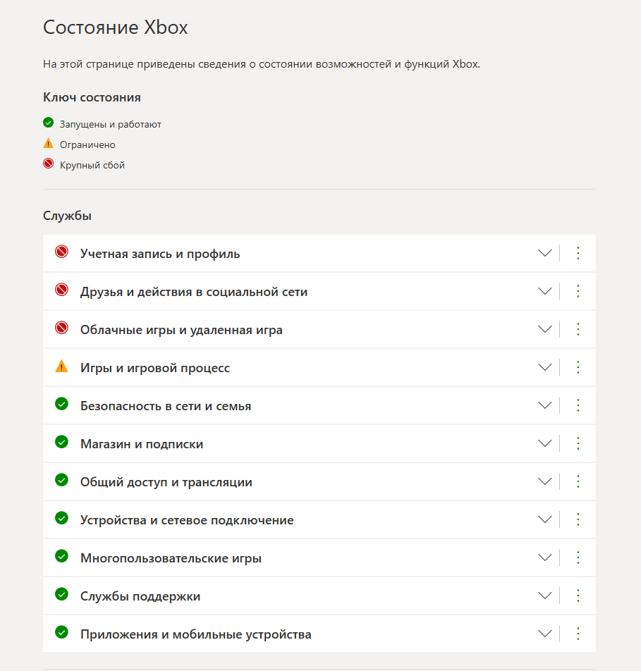Screen dimensions: 641x671
Task: Click the green checkmark beside Магазин и подписки
Action: [x=61, y=442]
